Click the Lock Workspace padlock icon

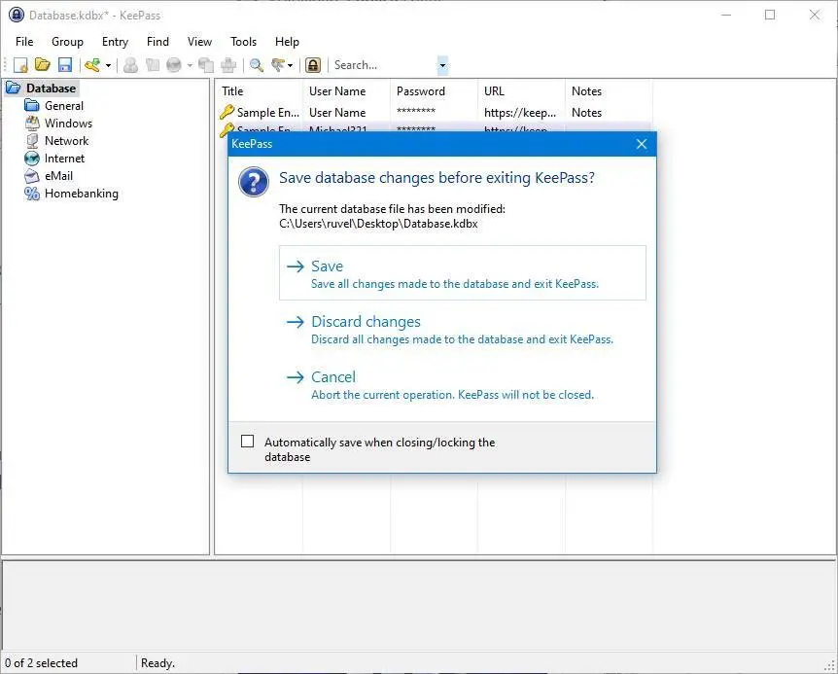(x=313, y=65)
